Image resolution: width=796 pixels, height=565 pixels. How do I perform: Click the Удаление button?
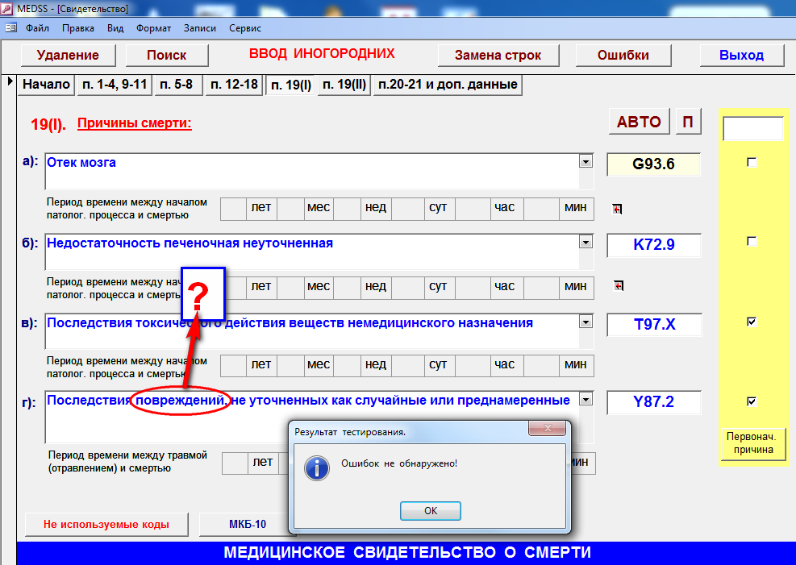pos(68,56)
